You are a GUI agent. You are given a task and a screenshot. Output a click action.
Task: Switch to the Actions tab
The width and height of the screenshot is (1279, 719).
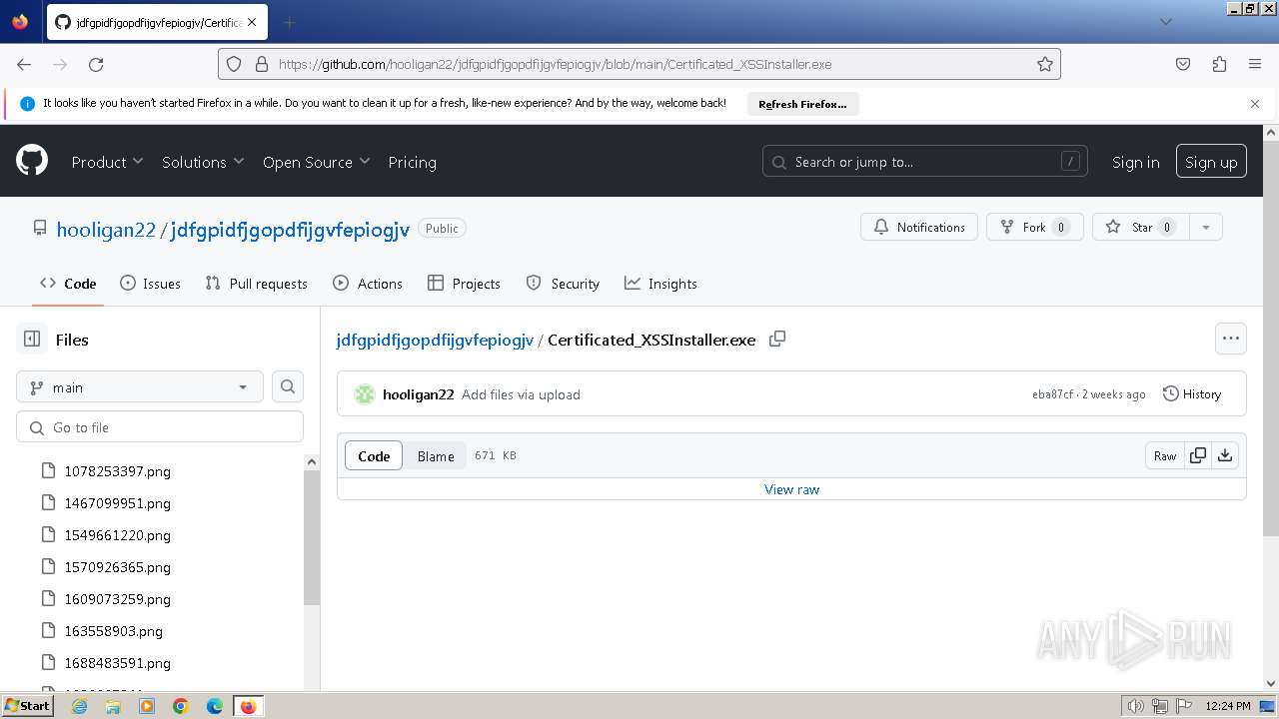368,284
